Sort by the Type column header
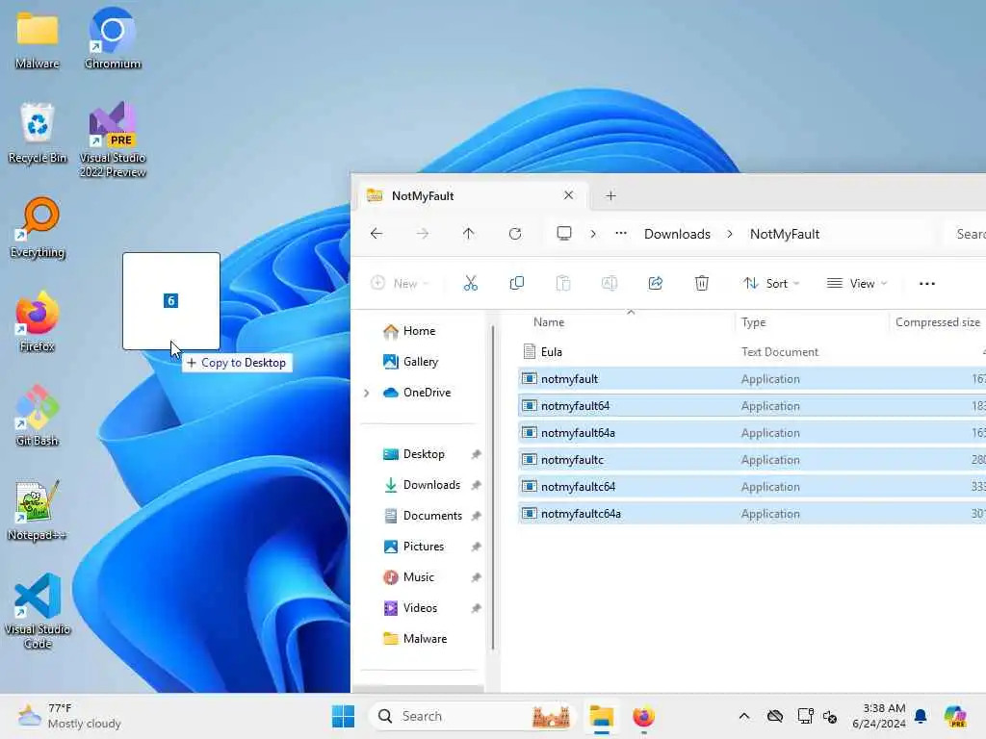 pos(753,322)
